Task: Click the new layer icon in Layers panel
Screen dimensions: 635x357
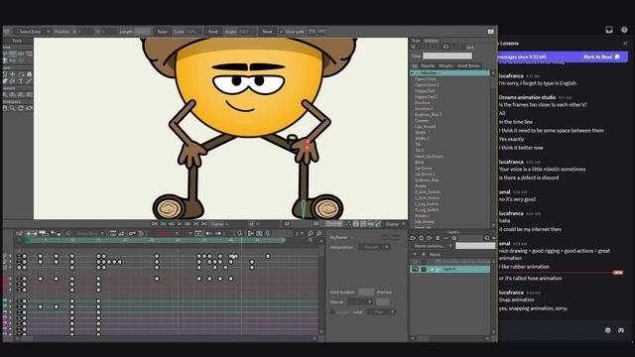Action: [413, 238]
